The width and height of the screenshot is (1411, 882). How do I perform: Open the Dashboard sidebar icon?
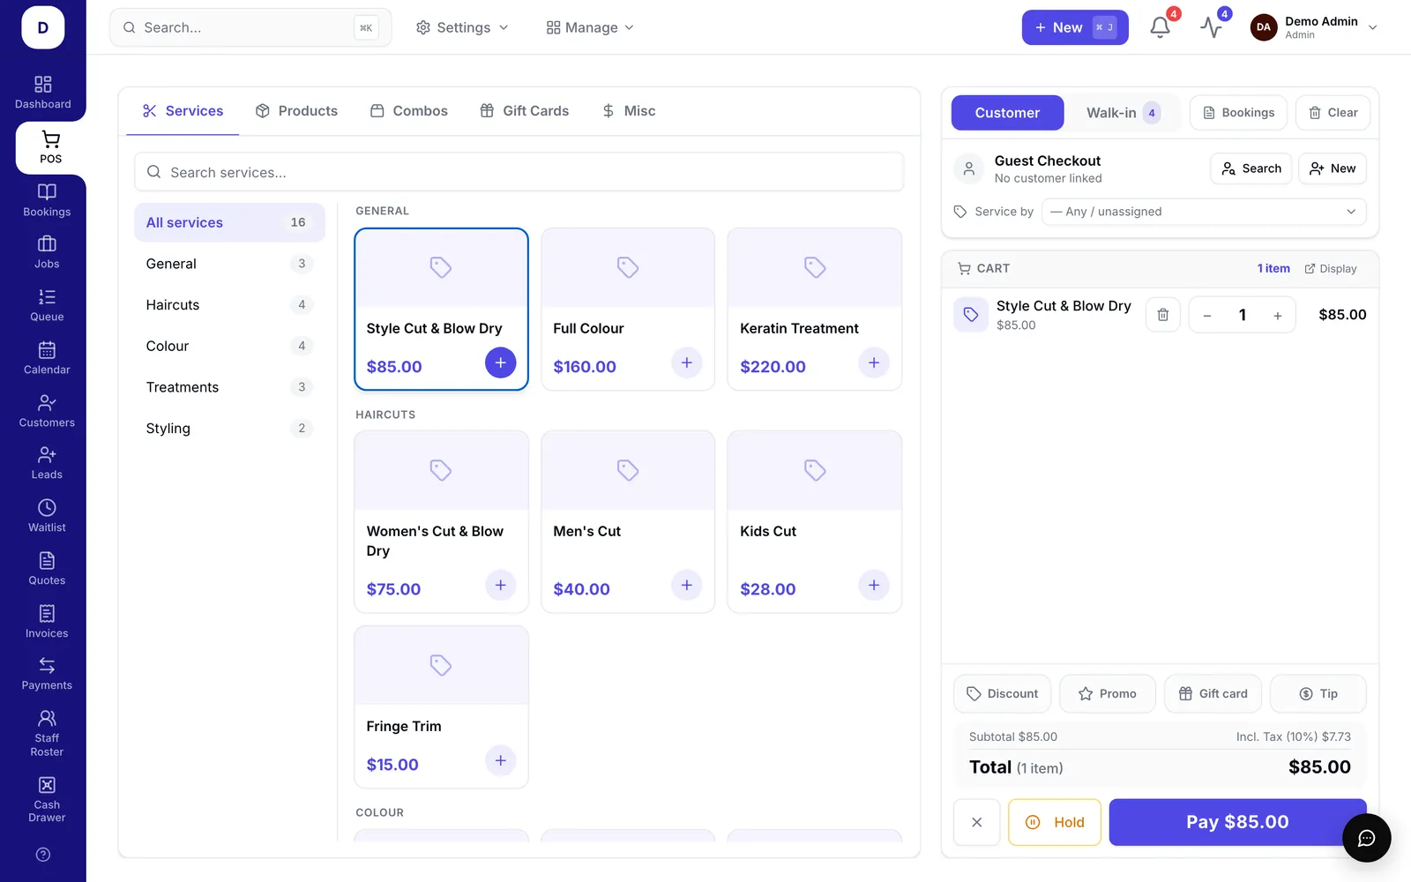pyautogui.click(x=42, y=92)
